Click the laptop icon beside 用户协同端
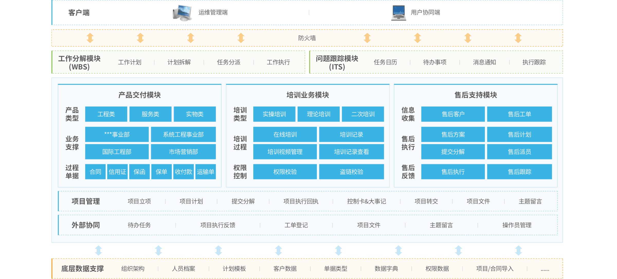 pos(398,13)
